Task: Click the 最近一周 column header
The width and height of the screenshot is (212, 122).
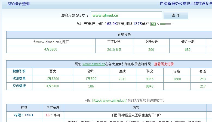Action: [x=188, y=42]
